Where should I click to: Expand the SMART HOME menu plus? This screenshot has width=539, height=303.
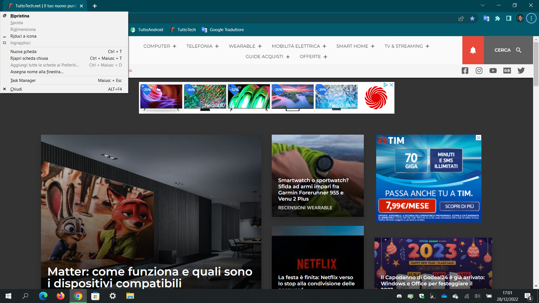pos(373,46)
